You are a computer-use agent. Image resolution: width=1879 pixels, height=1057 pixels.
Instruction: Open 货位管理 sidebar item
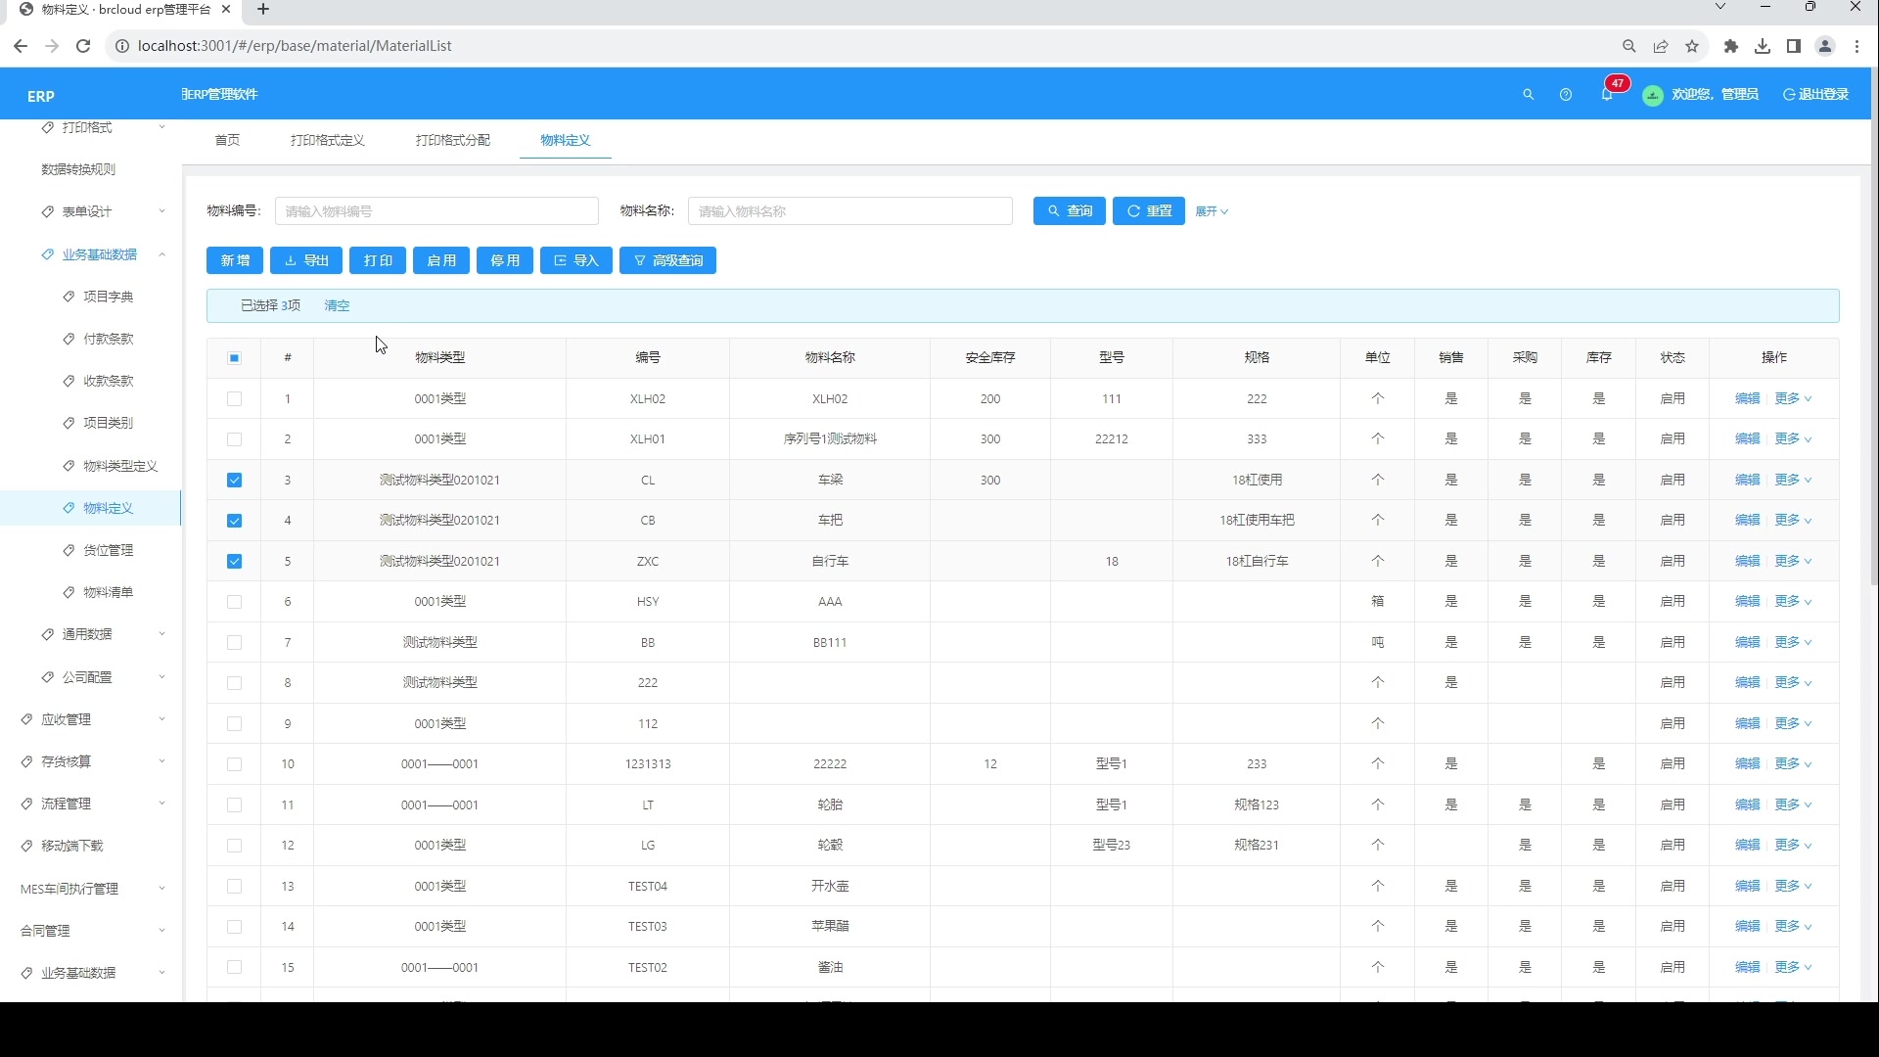click(109, 550)
